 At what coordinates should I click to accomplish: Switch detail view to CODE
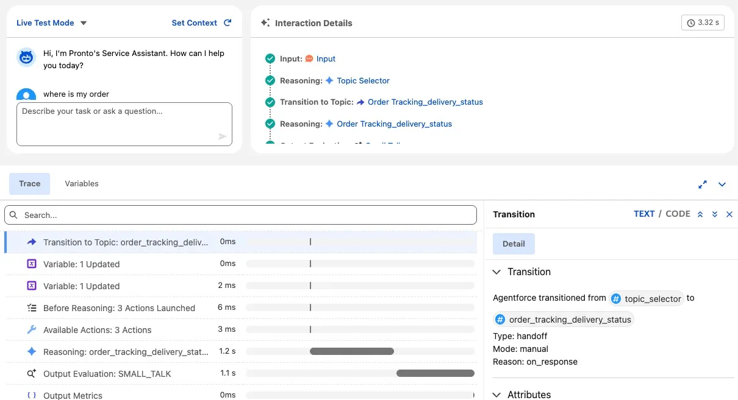pos(678,214)
